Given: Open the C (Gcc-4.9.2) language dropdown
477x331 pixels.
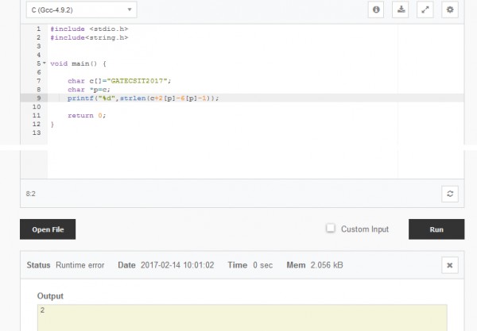Looking at the screenshot, I should click(79, 10).
